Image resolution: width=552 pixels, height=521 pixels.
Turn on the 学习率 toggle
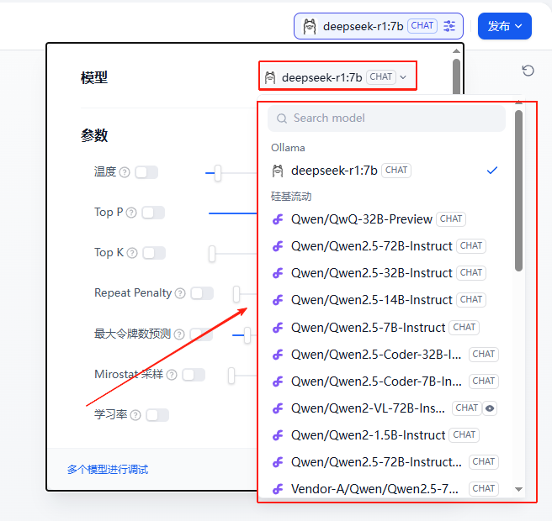coord(157,415)
